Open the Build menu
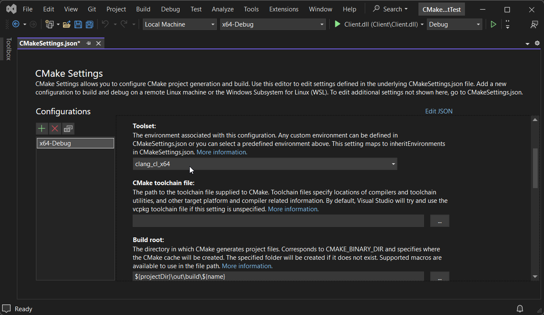Screen dimensions: 544x315 pos(143,9)
